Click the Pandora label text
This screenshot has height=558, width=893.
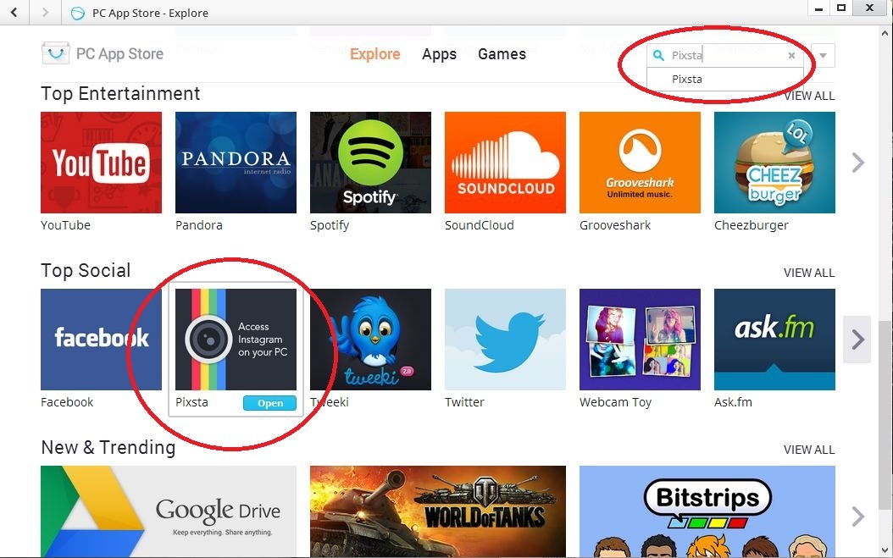pyautogui.click(x=199, y=225)
